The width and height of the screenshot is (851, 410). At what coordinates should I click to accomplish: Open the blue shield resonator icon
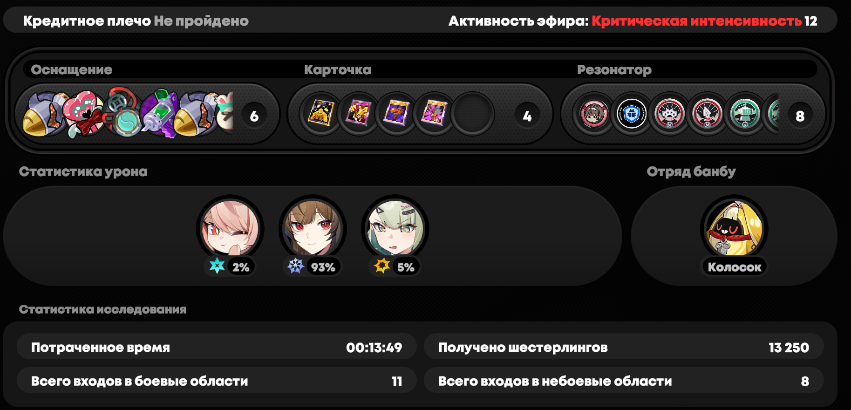(632, 114)
